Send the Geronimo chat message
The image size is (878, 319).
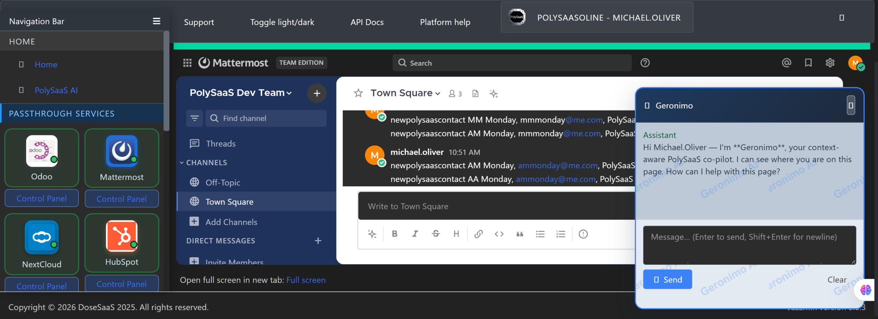(x=667, y=280)
